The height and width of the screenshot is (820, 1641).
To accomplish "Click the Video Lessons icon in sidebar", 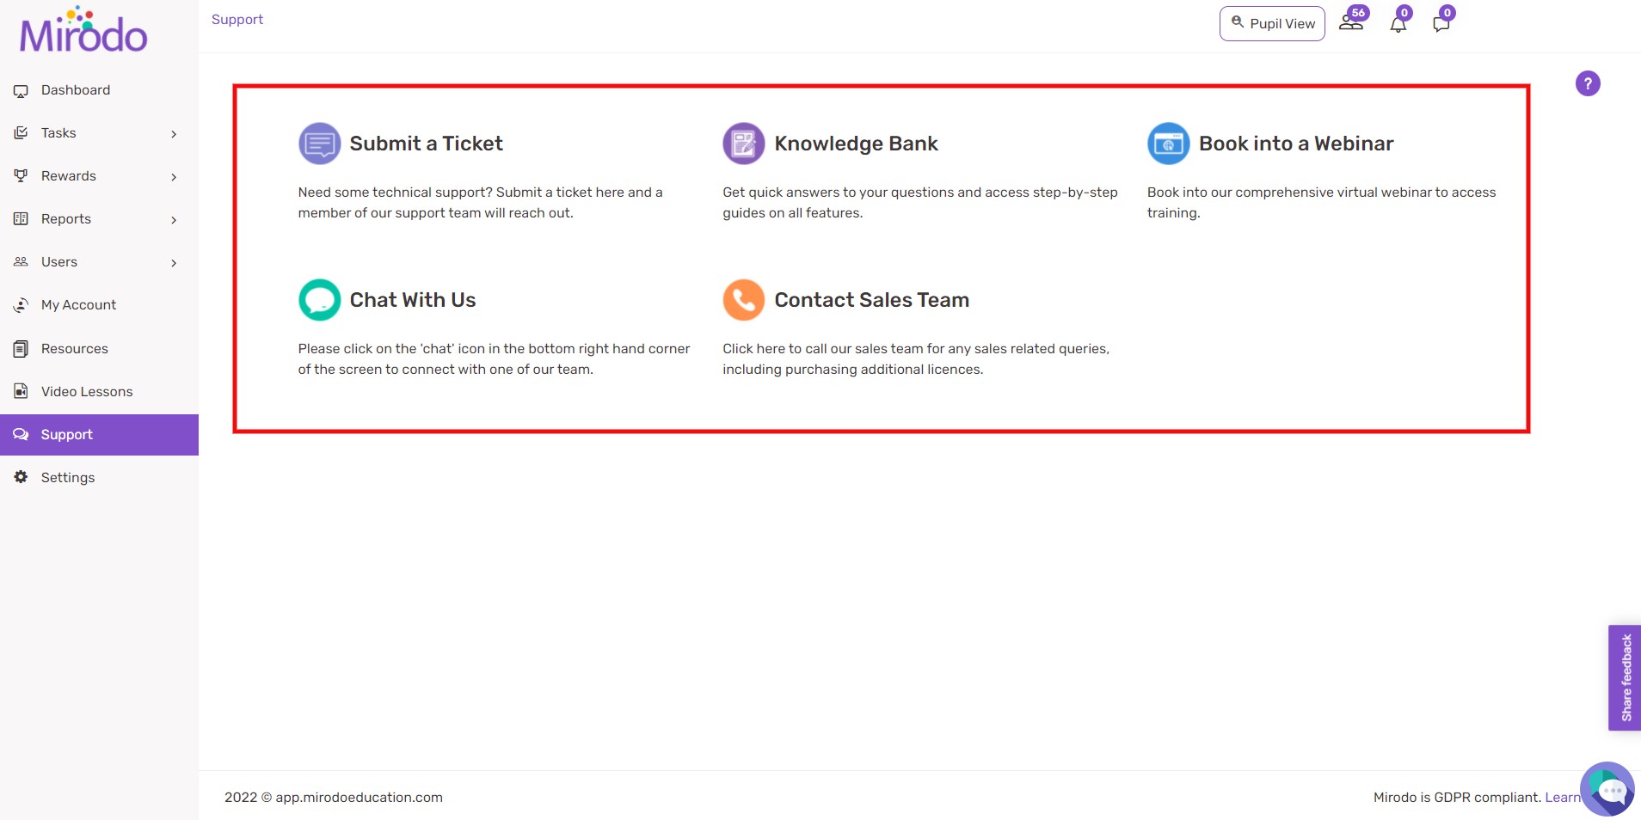I will click(21, 391).
